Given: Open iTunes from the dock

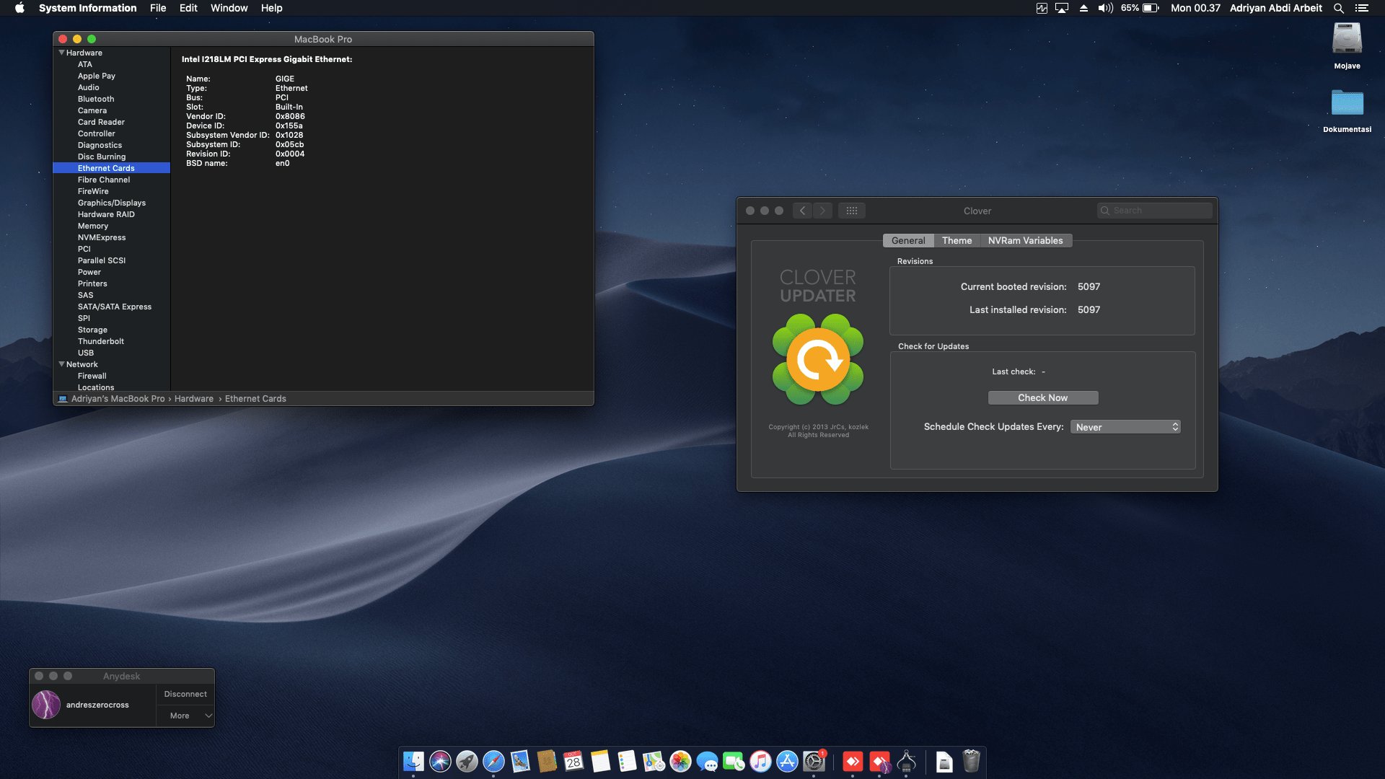Looking at the screenshot, I should coord(760,761).
